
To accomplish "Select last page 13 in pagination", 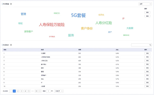I will pyautogui.click(x=36, y=91).
